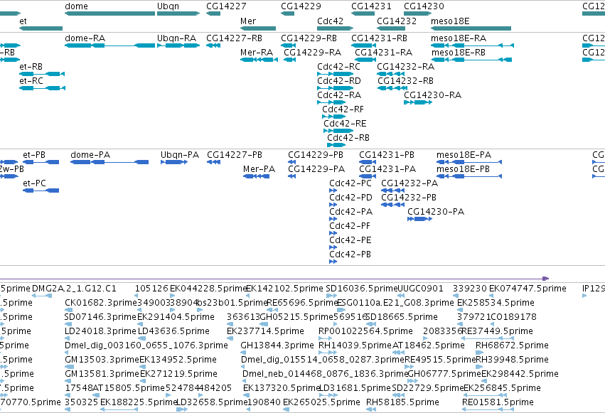This screenshot has width=605, height=413.
Task: Click the EK237714.5prime EST feature
Action: (x=230, y=338)
